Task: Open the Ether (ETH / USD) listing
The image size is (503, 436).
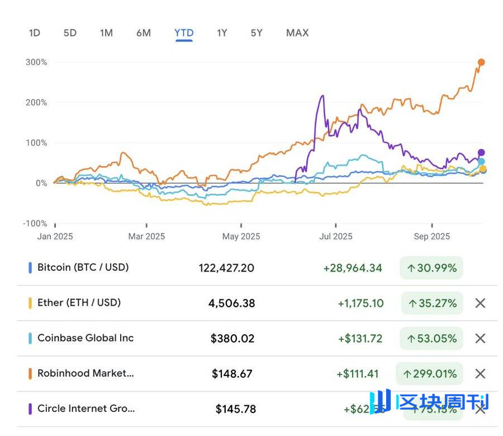Action: [79, 303]
